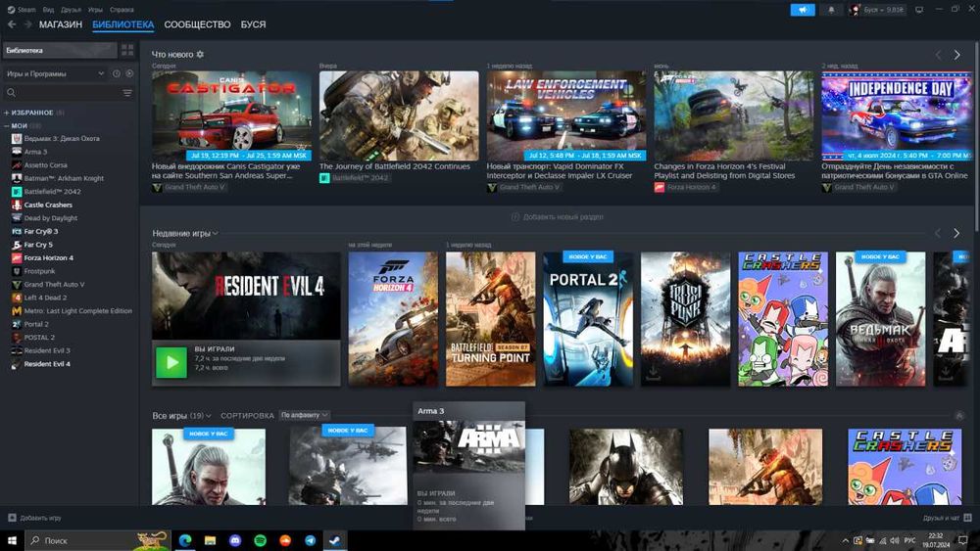Switch to БИБЛИОТЕКА tab
Viewport: 980px width, 551px height.
[123, 24]
